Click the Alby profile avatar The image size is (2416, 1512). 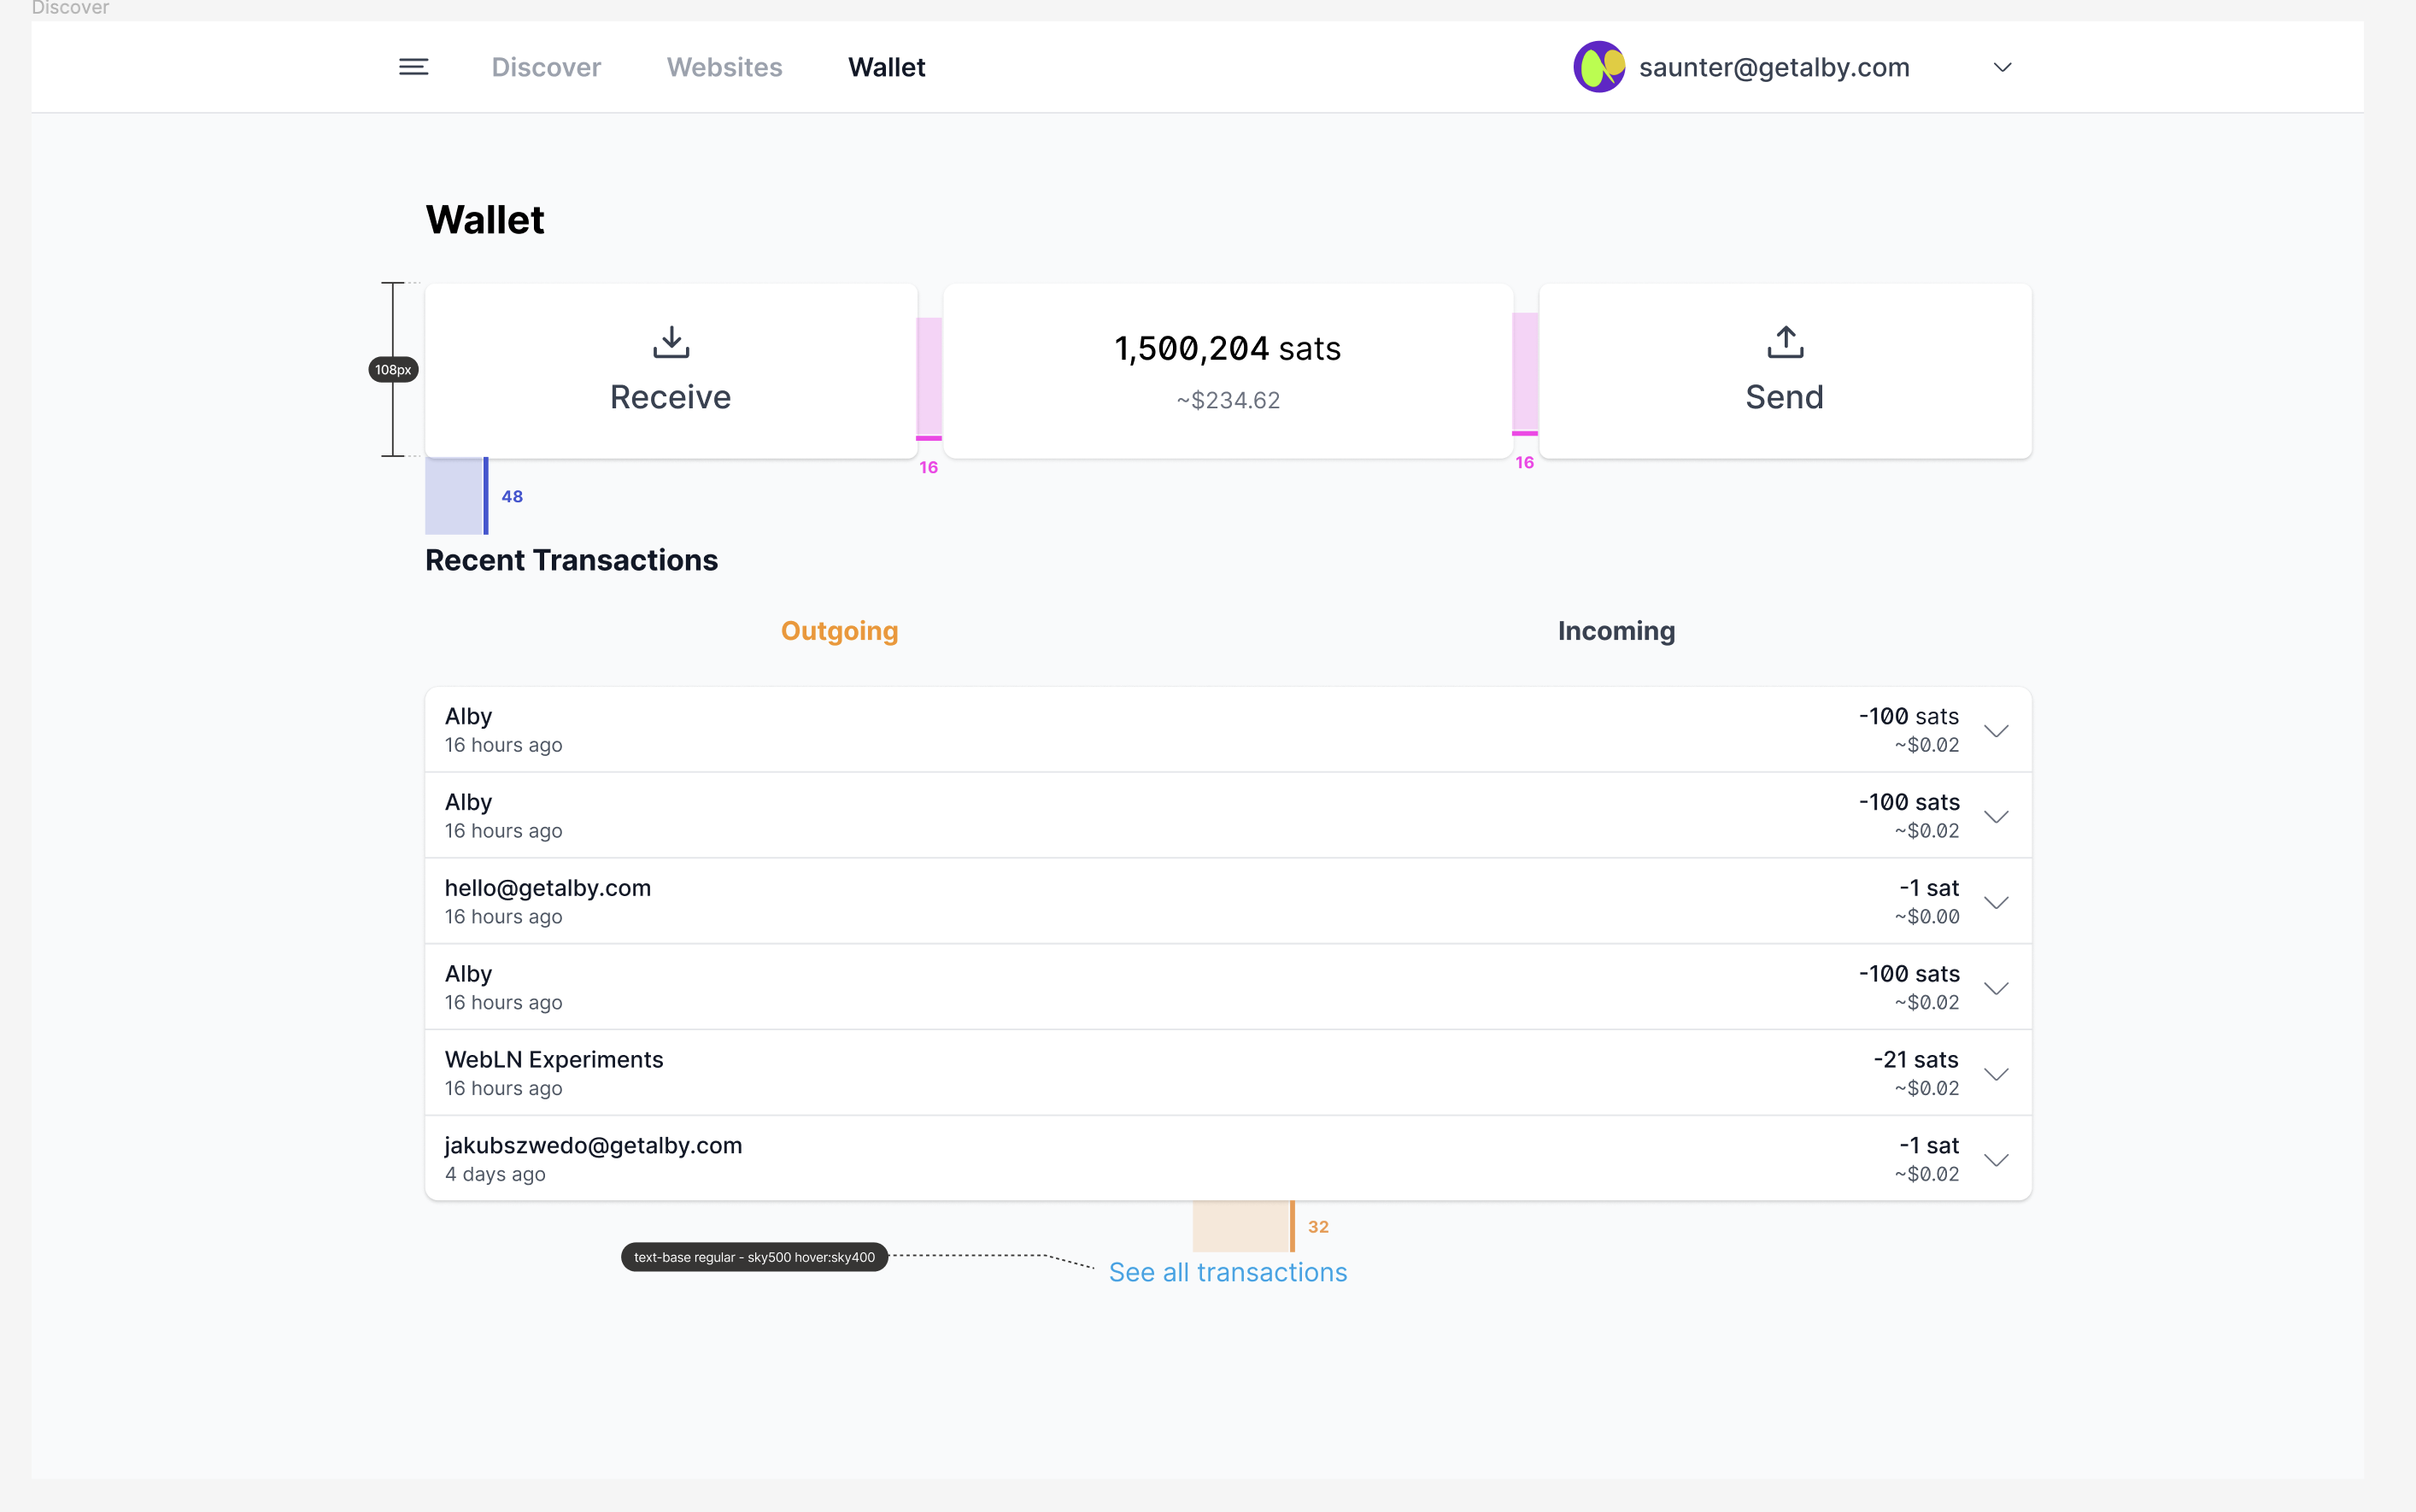(1599, 66)
